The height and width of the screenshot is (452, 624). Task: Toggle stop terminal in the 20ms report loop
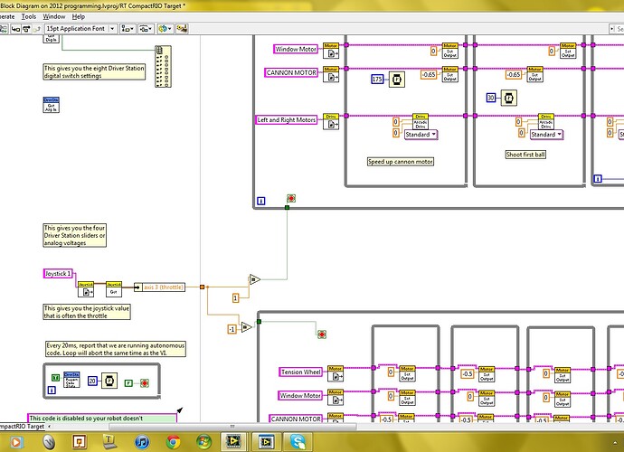145,382
